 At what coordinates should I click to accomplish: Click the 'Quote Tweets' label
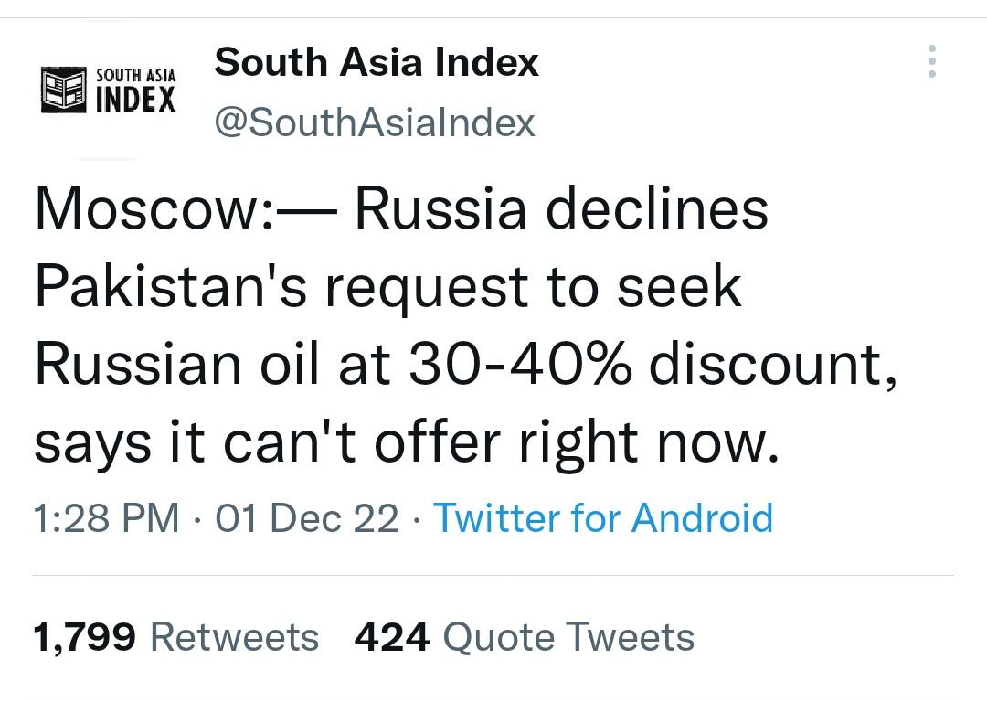click(569, 637)
